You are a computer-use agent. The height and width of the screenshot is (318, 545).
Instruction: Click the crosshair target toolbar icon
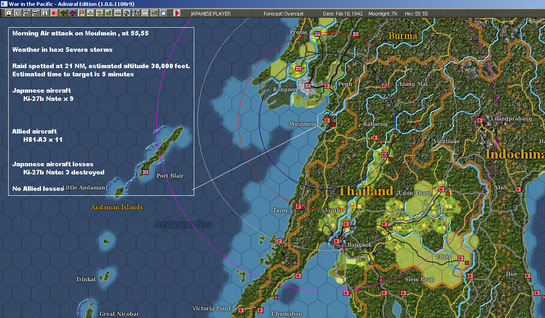pos(136,13)
